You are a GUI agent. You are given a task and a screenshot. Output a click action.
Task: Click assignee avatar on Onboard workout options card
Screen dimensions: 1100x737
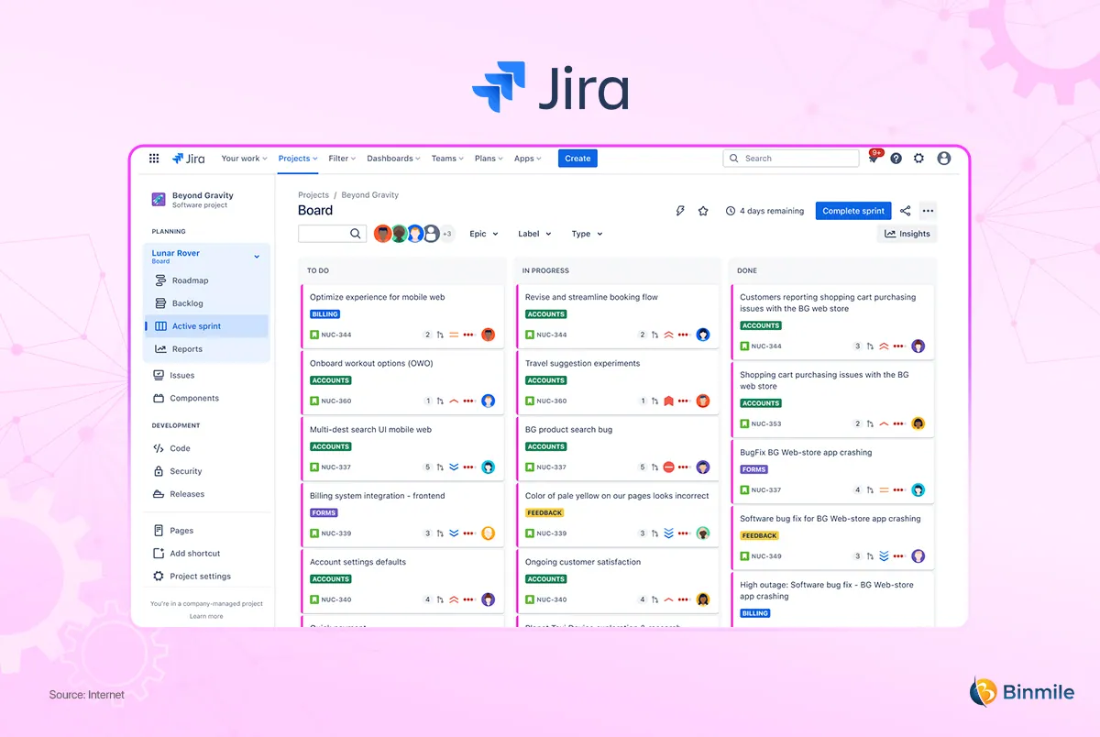489,401
